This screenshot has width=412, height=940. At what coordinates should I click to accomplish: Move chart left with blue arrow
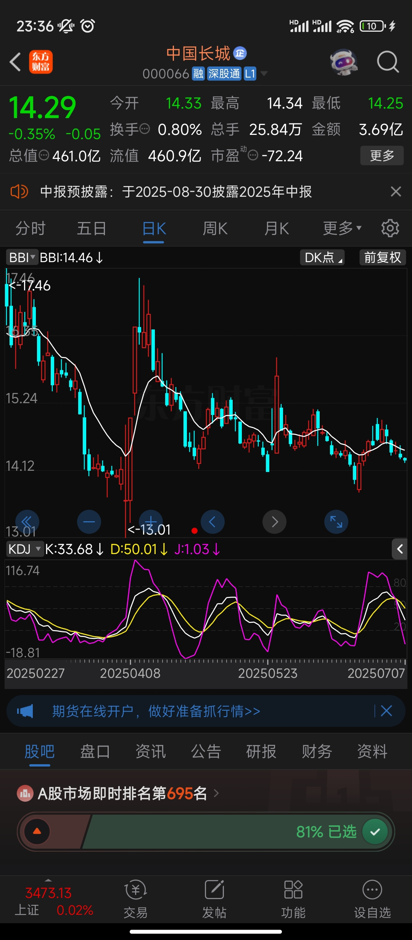212,522
